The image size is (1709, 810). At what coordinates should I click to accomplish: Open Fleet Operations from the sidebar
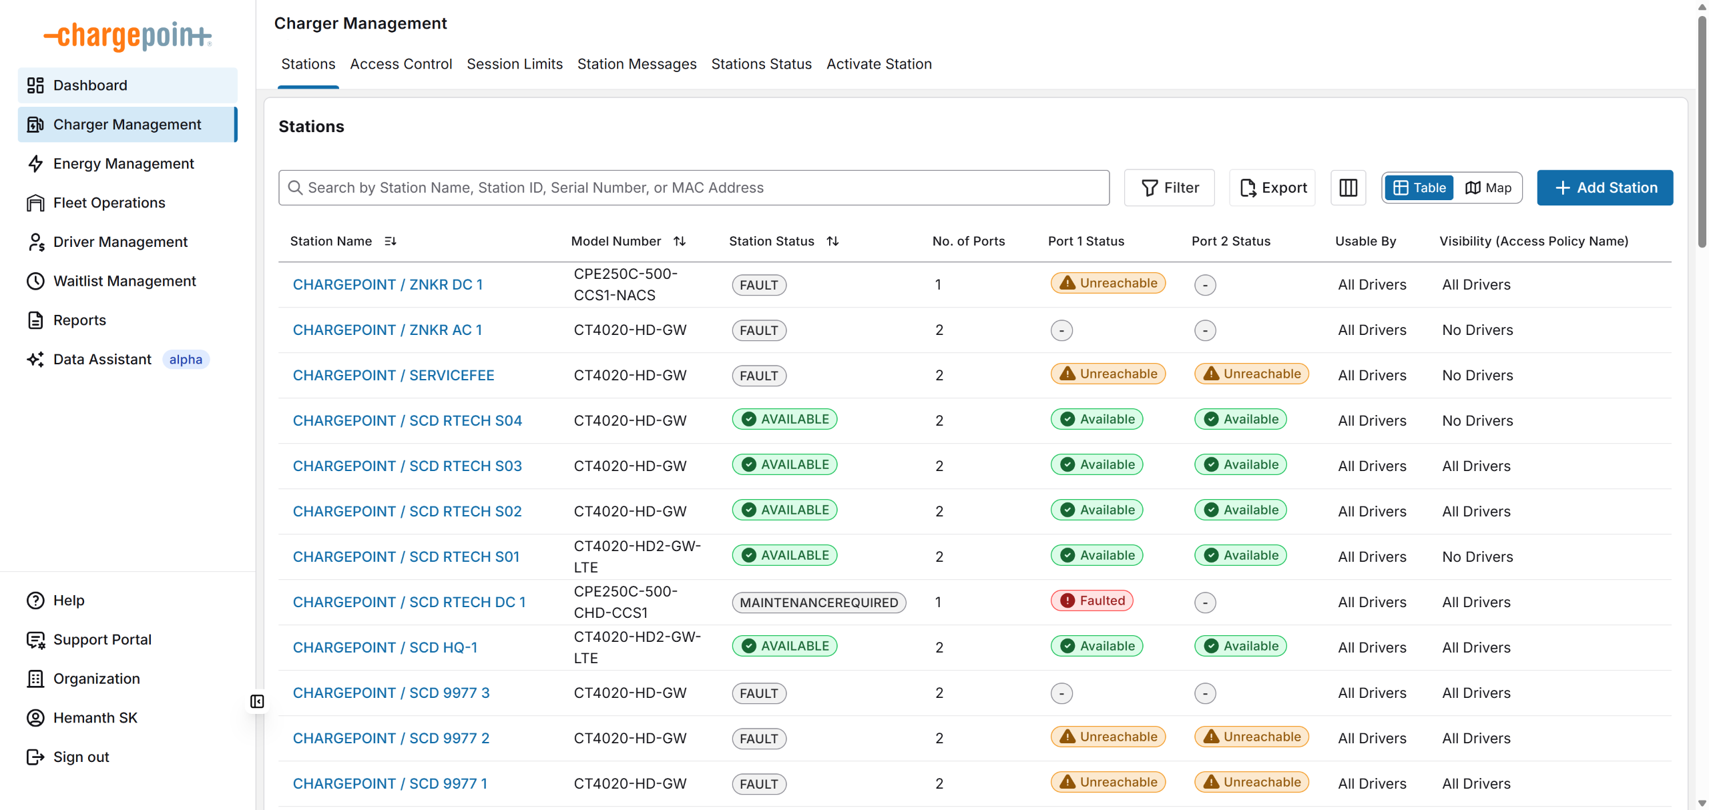pos(109,203)
